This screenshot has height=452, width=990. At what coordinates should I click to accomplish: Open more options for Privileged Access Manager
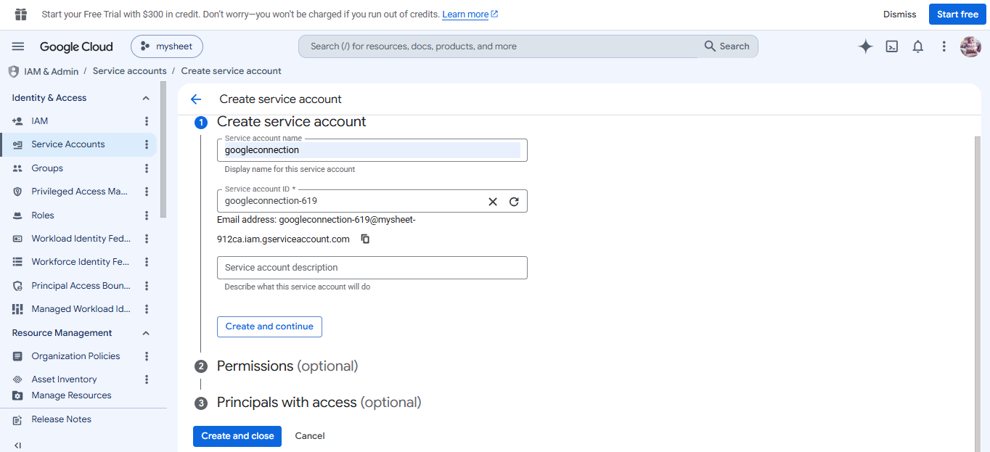[147, 192]
